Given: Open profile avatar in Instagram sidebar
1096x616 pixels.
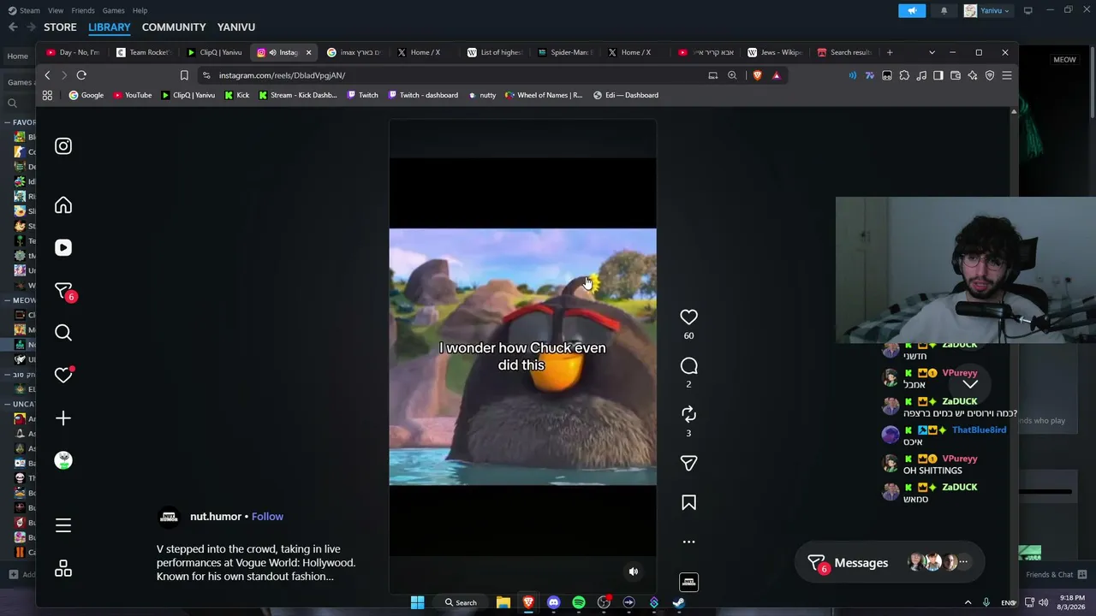Looking at the screenshot, I should click(63, 460).
